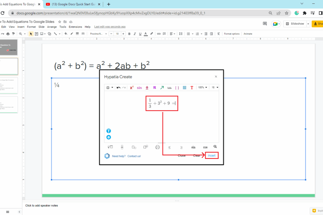Screen dimensions: 323x215
Task: Insert the cos function shortcut
Action: pyautogui.click(x=205, y=147)
